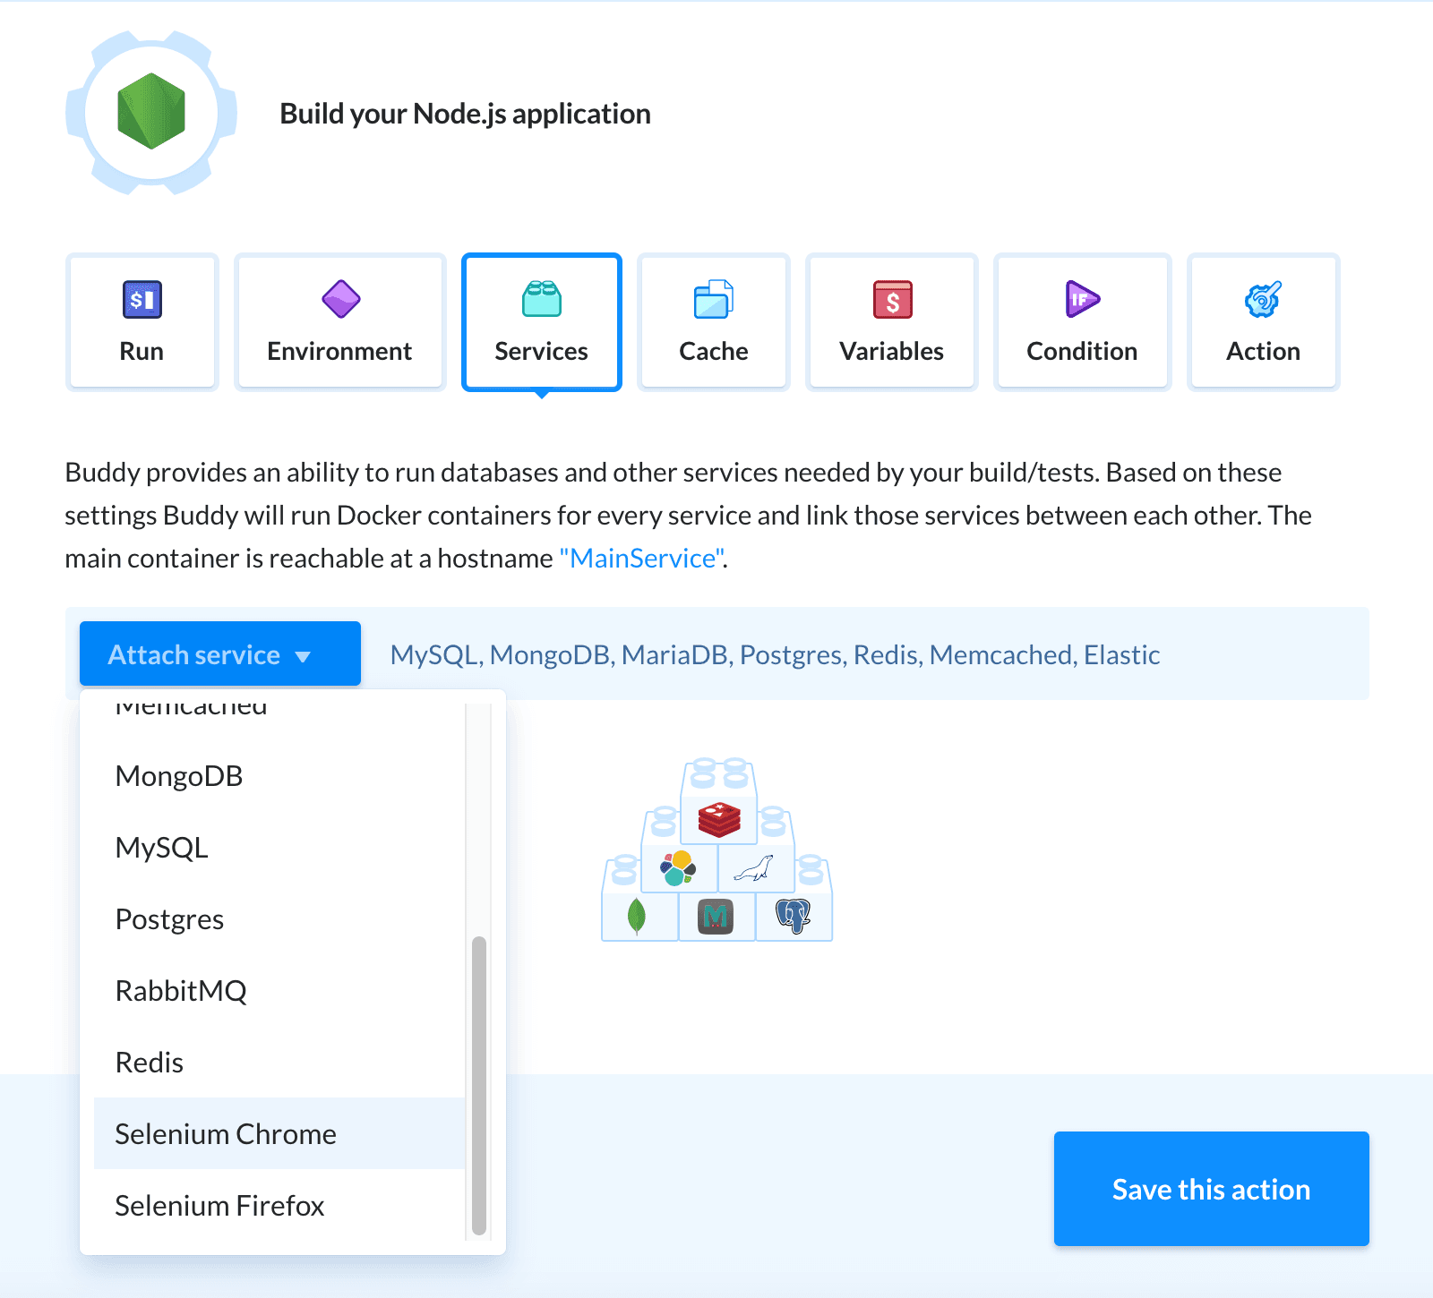This screenshot has width=1433, height=1298.
Task: Click the red Variables dollar icon
Action: [x=892, y=299]
